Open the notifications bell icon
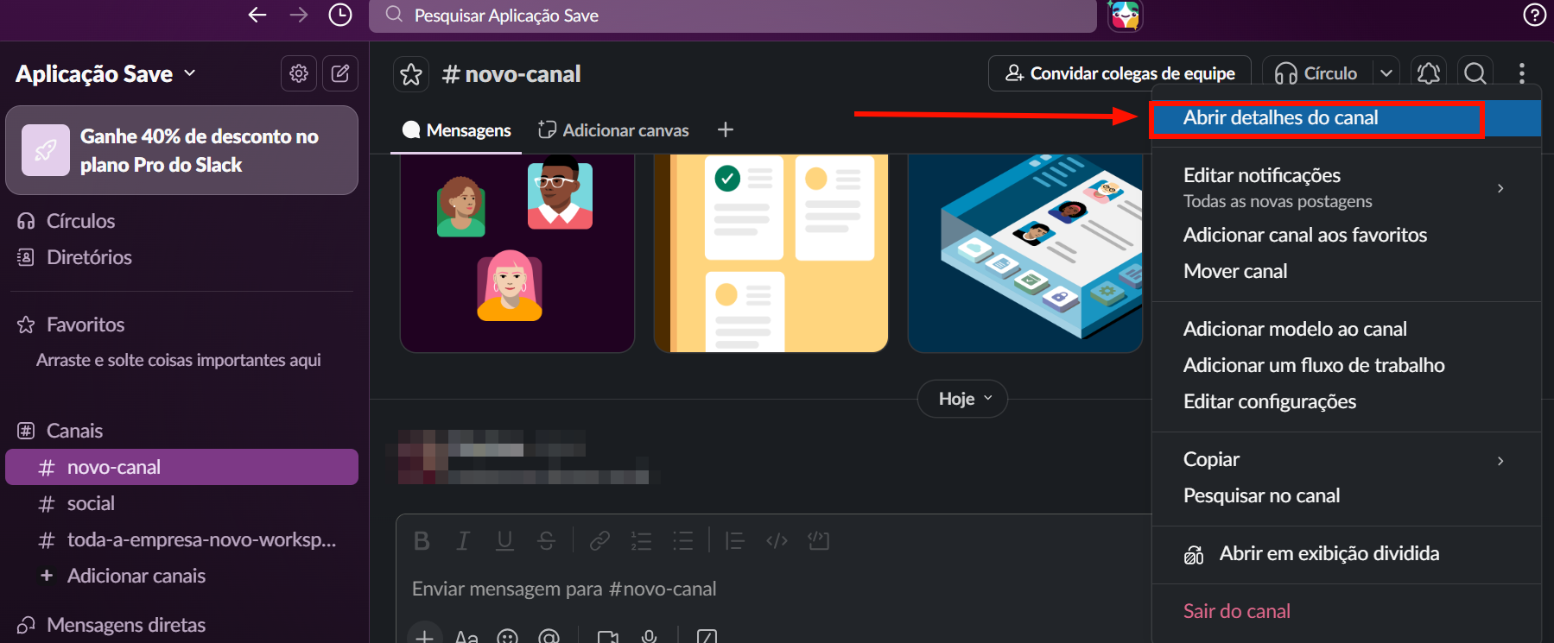1554x643 pixels. 1429,73
